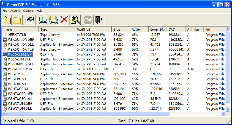Open the Options menu
This screenshot has width=232, height=125.
28,11
